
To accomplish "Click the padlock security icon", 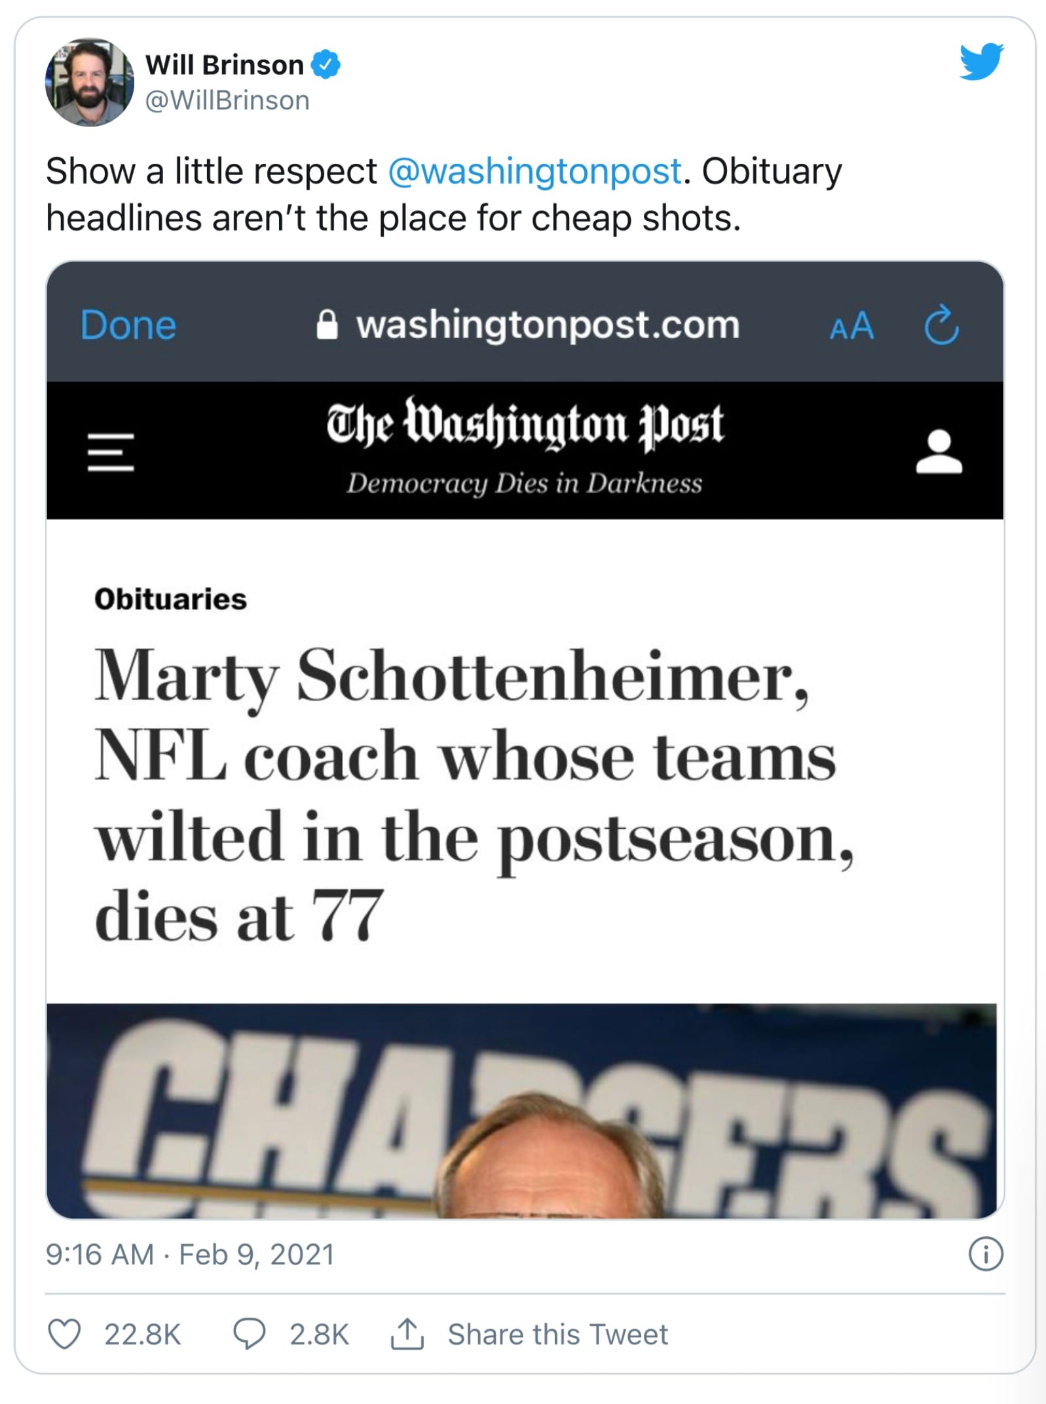I will [x=327, y=325].
